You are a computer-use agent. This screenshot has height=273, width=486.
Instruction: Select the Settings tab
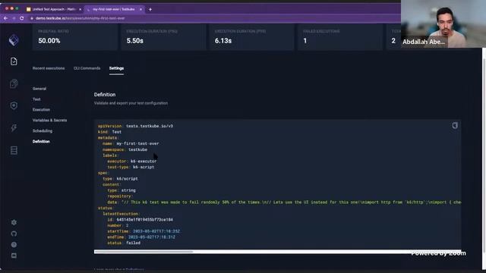click(x=116, y=68)
